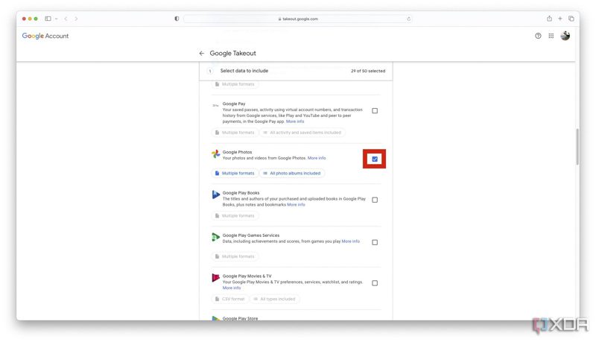The width and height of the screenshot is (596, 342).
Task: Open a new Safari tab
Action: (560, 18)
